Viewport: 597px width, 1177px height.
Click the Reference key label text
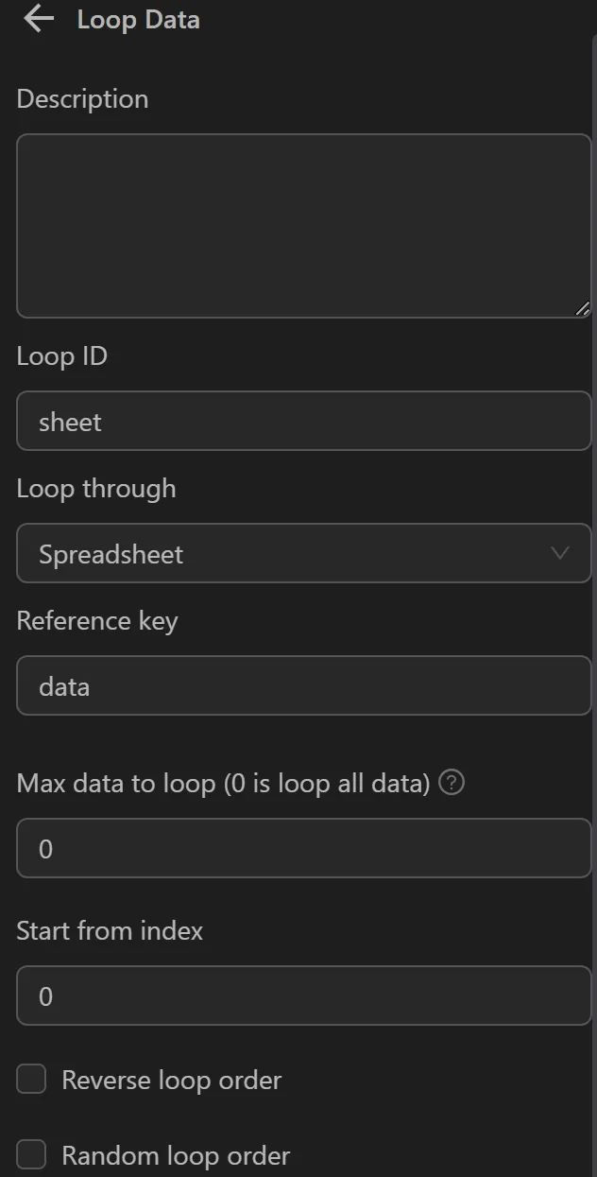[x=97, y=620]
